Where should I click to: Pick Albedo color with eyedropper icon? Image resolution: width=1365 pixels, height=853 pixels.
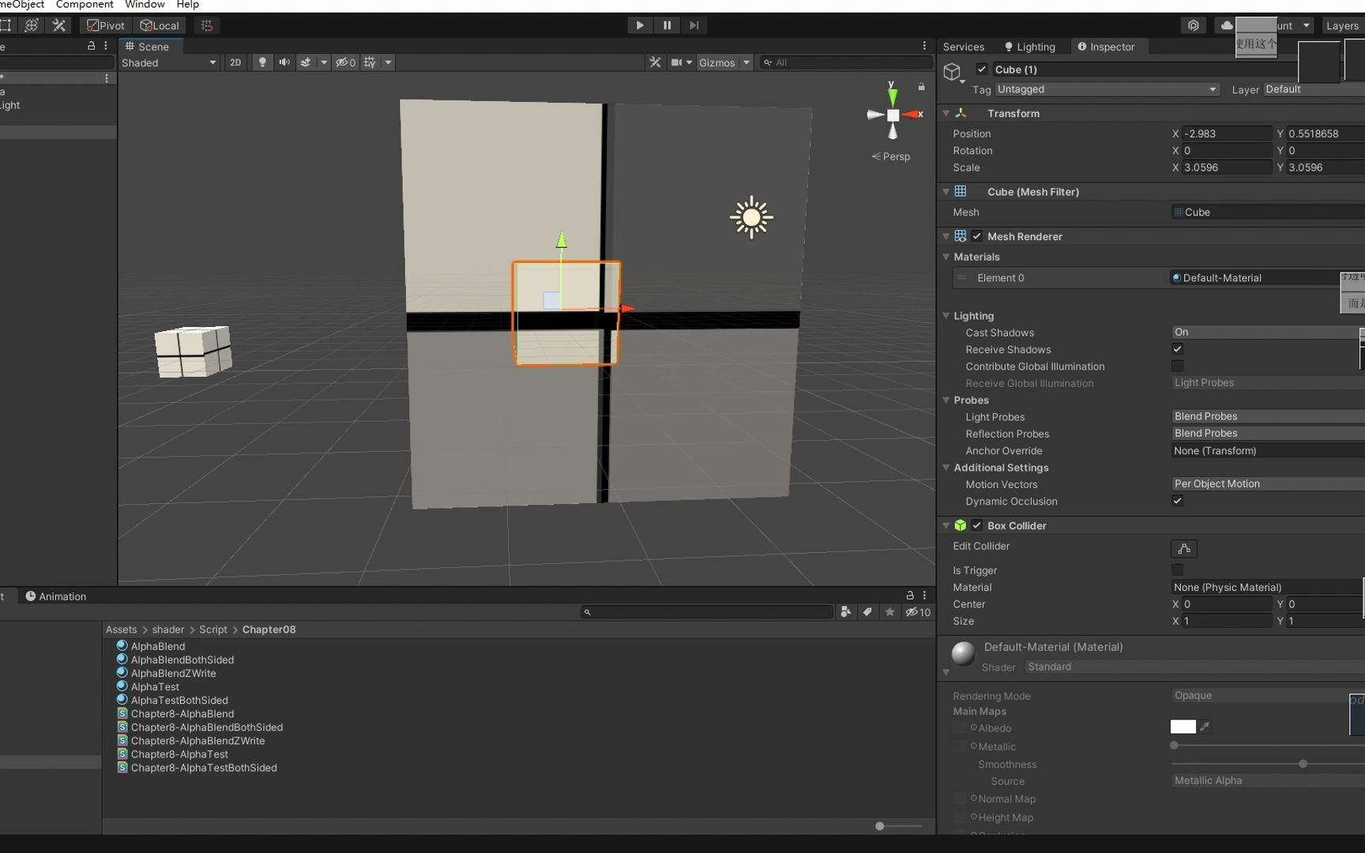point(1205,727)
